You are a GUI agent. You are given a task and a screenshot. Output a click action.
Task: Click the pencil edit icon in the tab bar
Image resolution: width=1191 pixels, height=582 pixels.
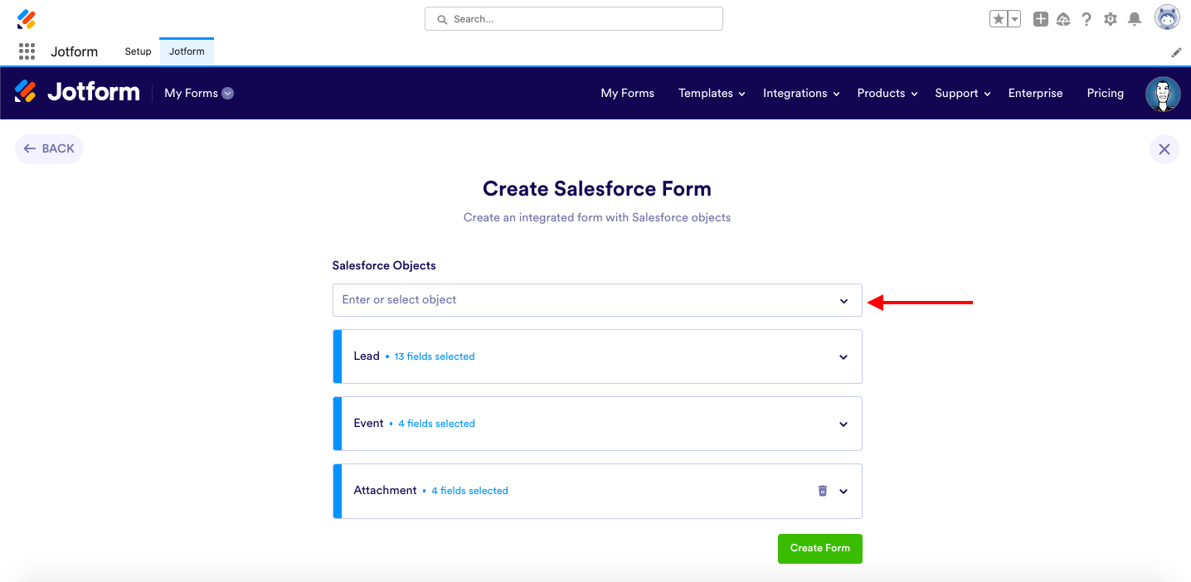coord(1176,52)
